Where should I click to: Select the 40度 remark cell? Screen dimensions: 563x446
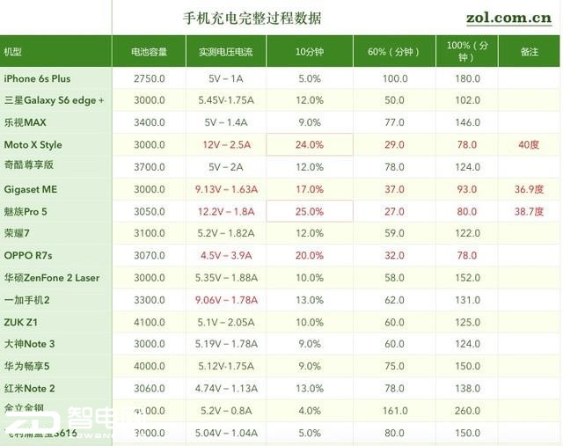(529, 145)
